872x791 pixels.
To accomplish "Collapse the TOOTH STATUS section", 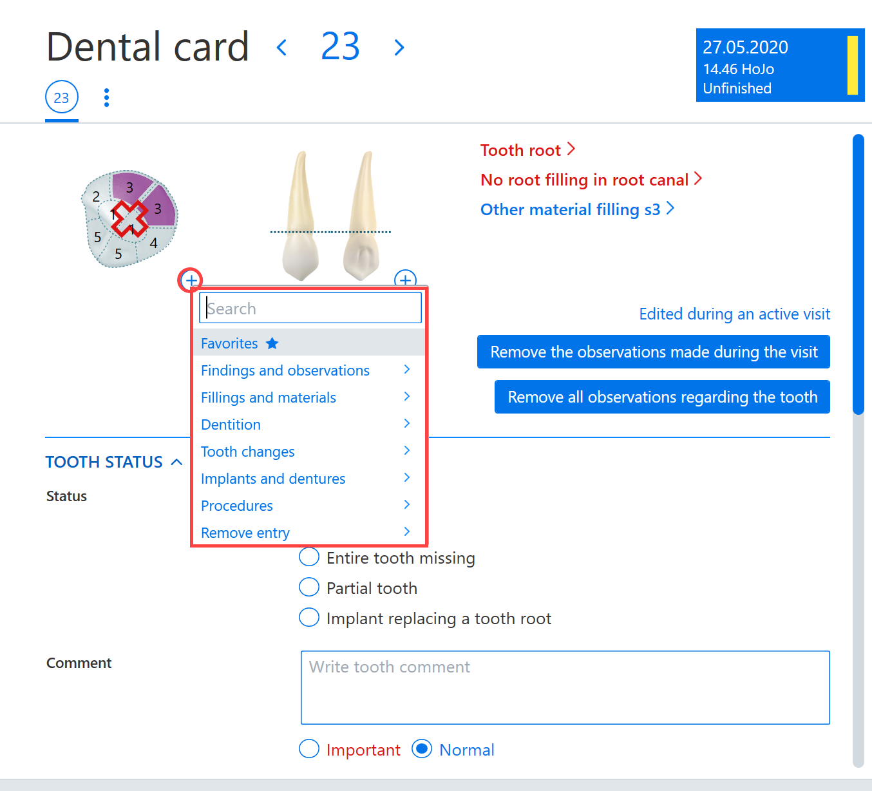I will (177, 462).
